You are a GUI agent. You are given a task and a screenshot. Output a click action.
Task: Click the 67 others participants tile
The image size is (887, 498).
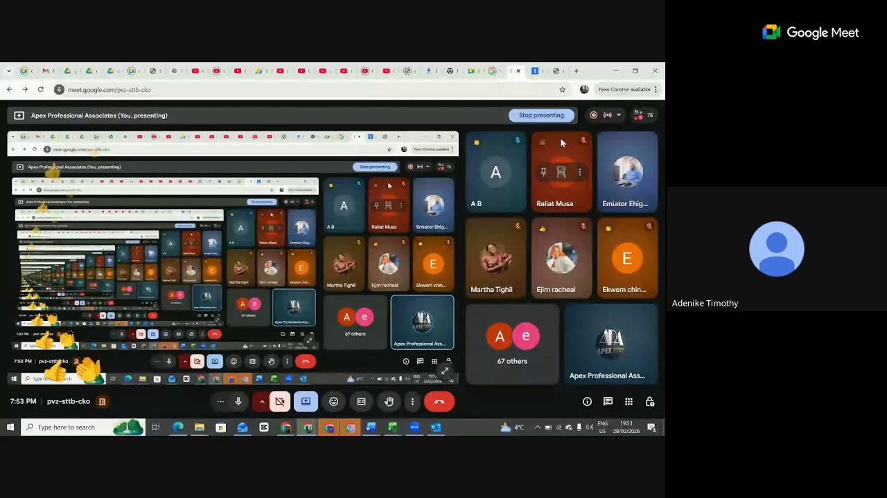tap(512, 344)
